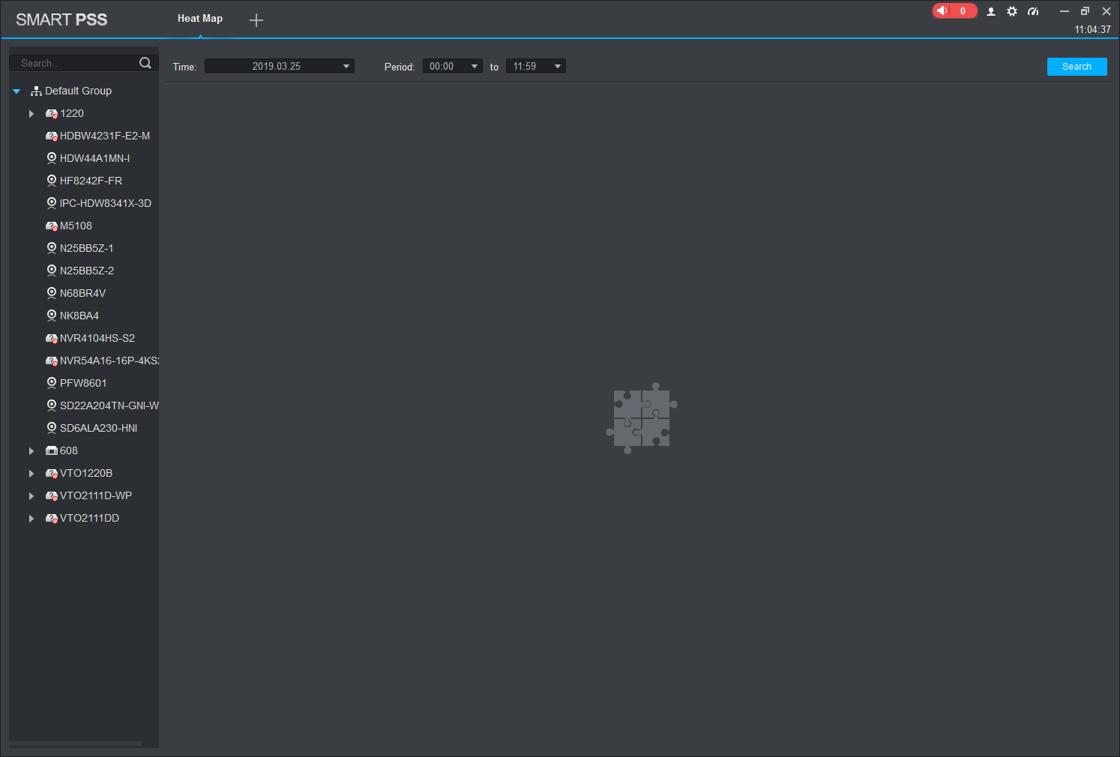This screenshot has width=1120, height=757.
Task: Click the recorder icon beside 608
Action: pyautogui.click(x=52, y=451)
